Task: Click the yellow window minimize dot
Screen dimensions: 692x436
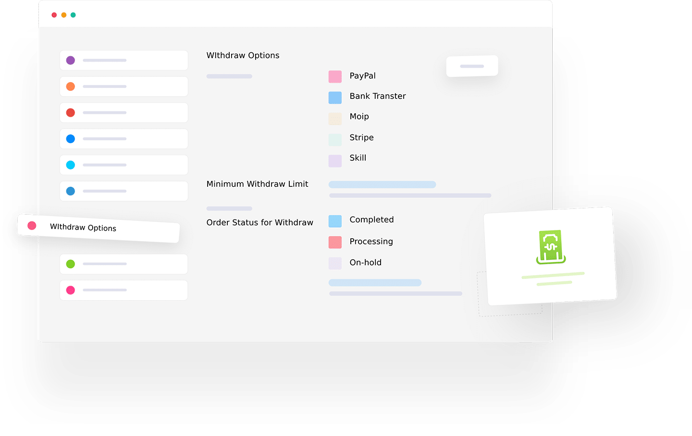Action: tap(64, 15)
